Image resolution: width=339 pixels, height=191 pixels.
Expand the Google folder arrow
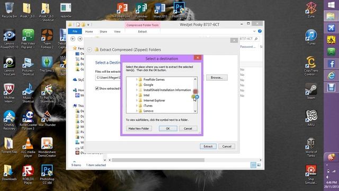point(137,85)
